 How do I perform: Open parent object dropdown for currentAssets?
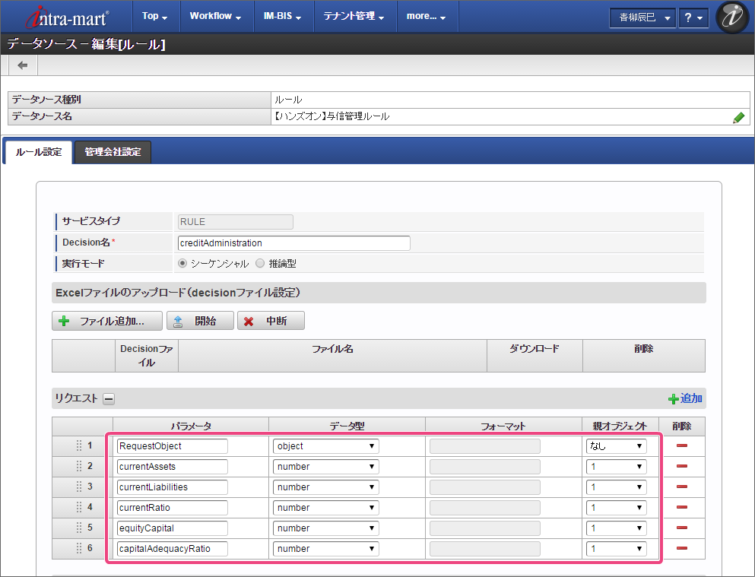click(x=616, y=466)
